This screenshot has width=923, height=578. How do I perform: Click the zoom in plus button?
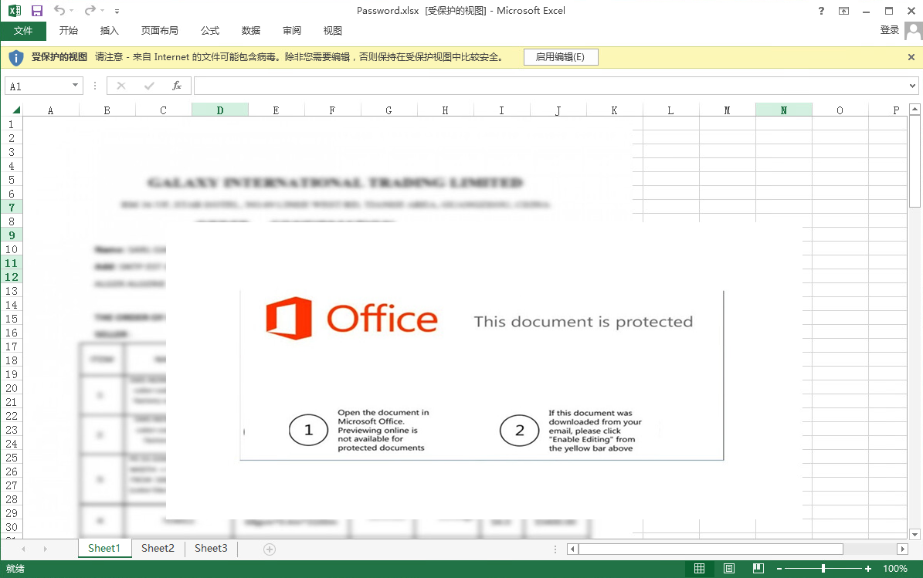point(867,569)
